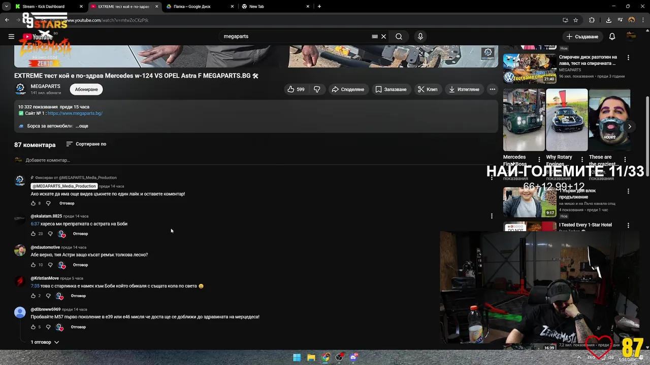The image size is (650, 365).
Task: Reply to the @d0breww6969 comment
Action: point(78,327)
